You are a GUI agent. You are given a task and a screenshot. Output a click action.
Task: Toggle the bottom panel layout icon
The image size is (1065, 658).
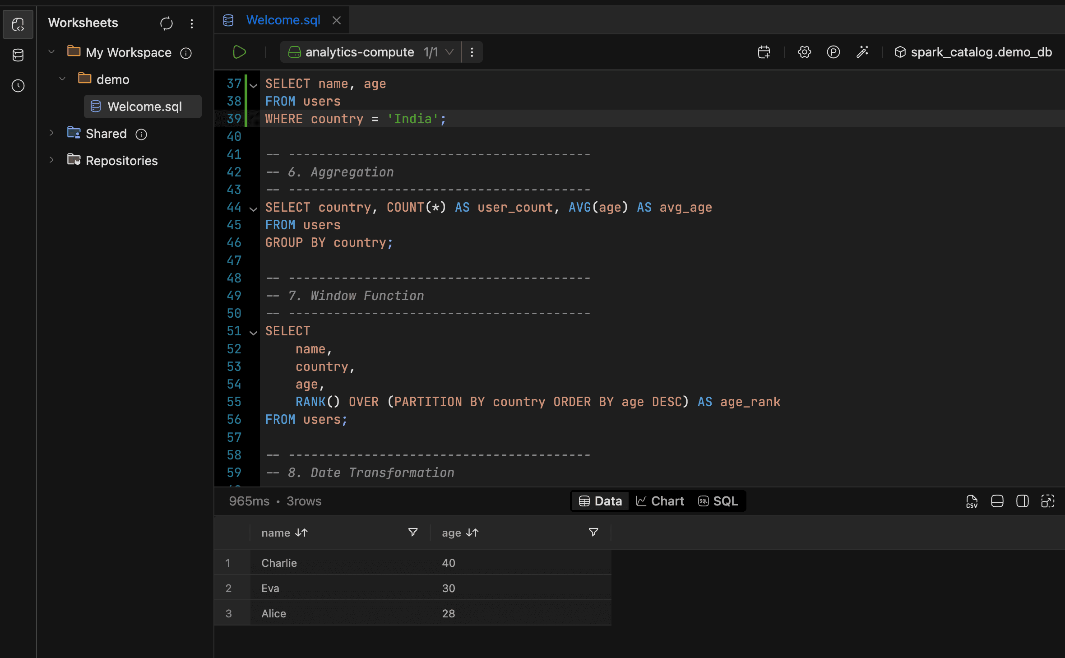(997, 501)
